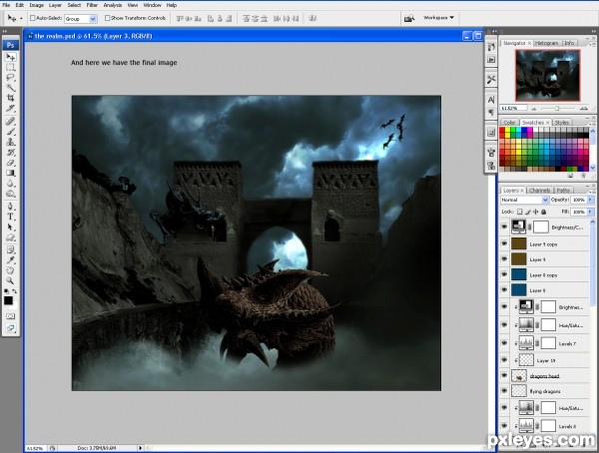Select the Lasso tool
The width and height of the screenshot is (599, 453).
pyautogui.click(x=10, y=78)
